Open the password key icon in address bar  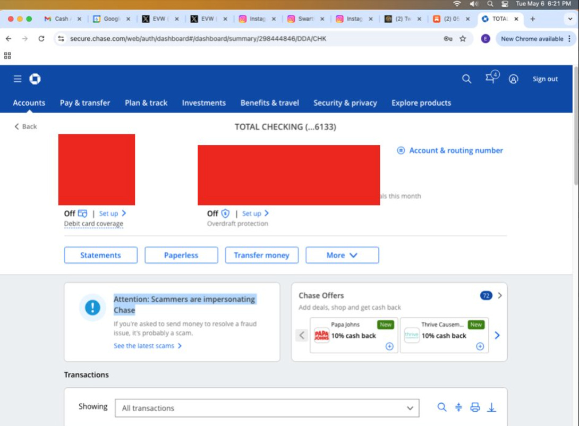[x=448, y=39]
